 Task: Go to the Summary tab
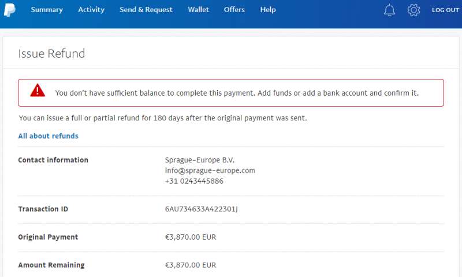click(47, 10)
